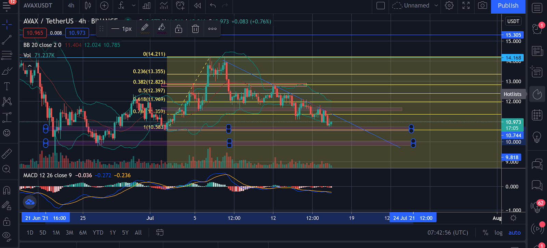547x248 pixels.
Task: Select the 1M time range
Action: [56, 233]
